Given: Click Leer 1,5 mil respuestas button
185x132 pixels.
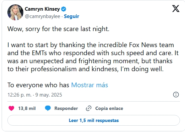Looking at the screenshot, I should pyautogui.click(x=94, y=120).
